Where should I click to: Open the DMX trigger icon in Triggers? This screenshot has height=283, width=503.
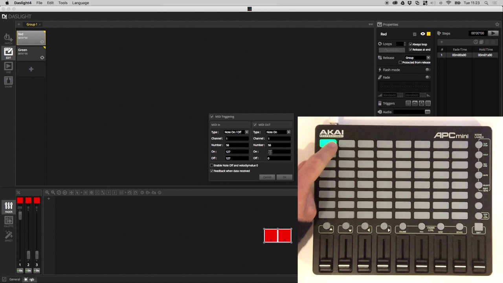(428, 103)
